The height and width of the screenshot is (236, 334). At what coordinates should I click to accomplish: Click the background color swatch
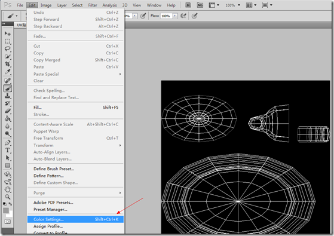click(x=11, y=214)
